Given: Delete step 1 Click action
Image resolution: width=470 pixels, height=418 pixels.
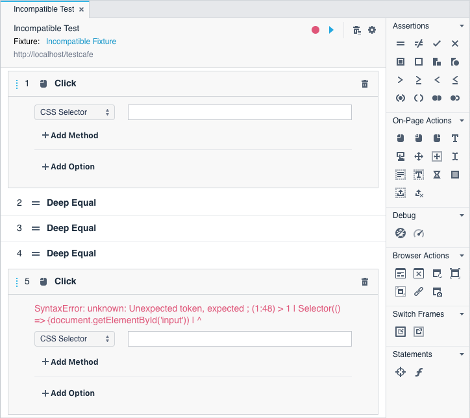Looking at the screenshot, I should [x=364, y=84].
